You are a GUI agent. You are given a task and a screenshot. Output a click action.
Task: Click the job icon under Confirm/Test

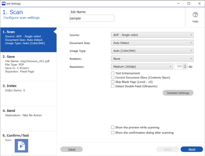pos(21,146)
